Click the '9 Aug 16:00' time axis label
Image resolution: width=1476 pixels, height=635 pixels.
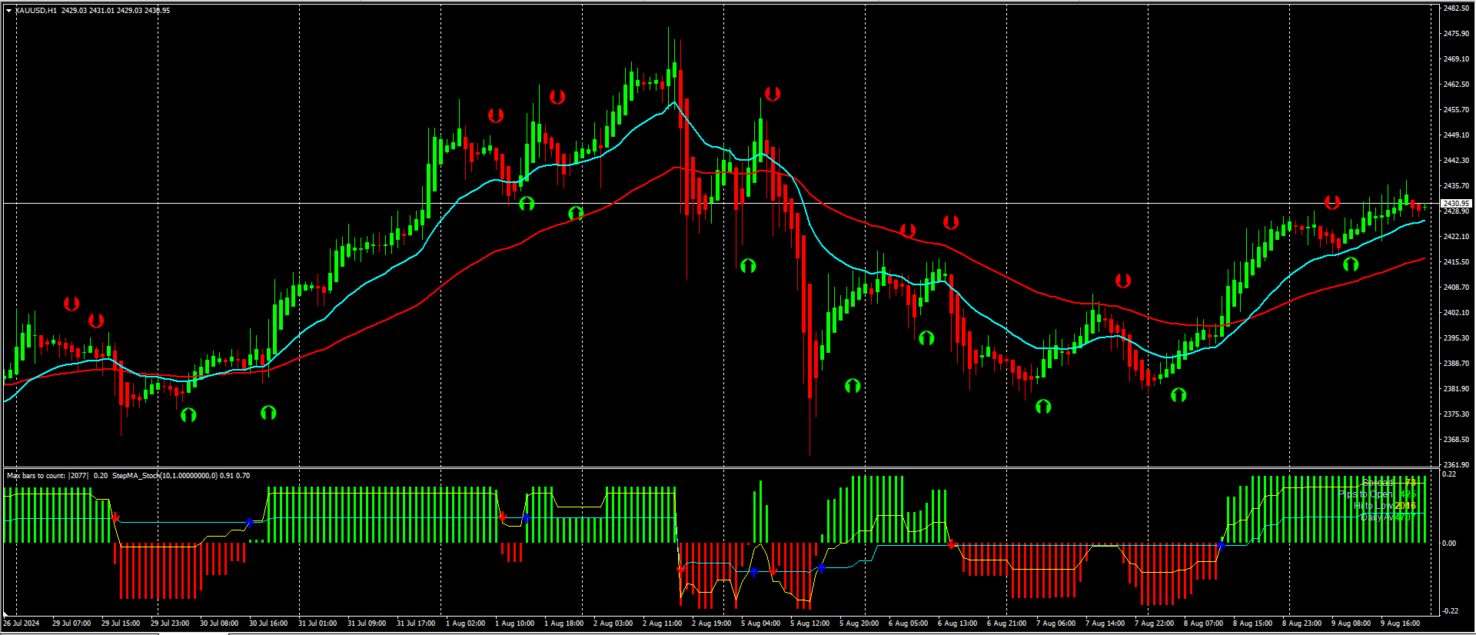(x=1401, y=623)
